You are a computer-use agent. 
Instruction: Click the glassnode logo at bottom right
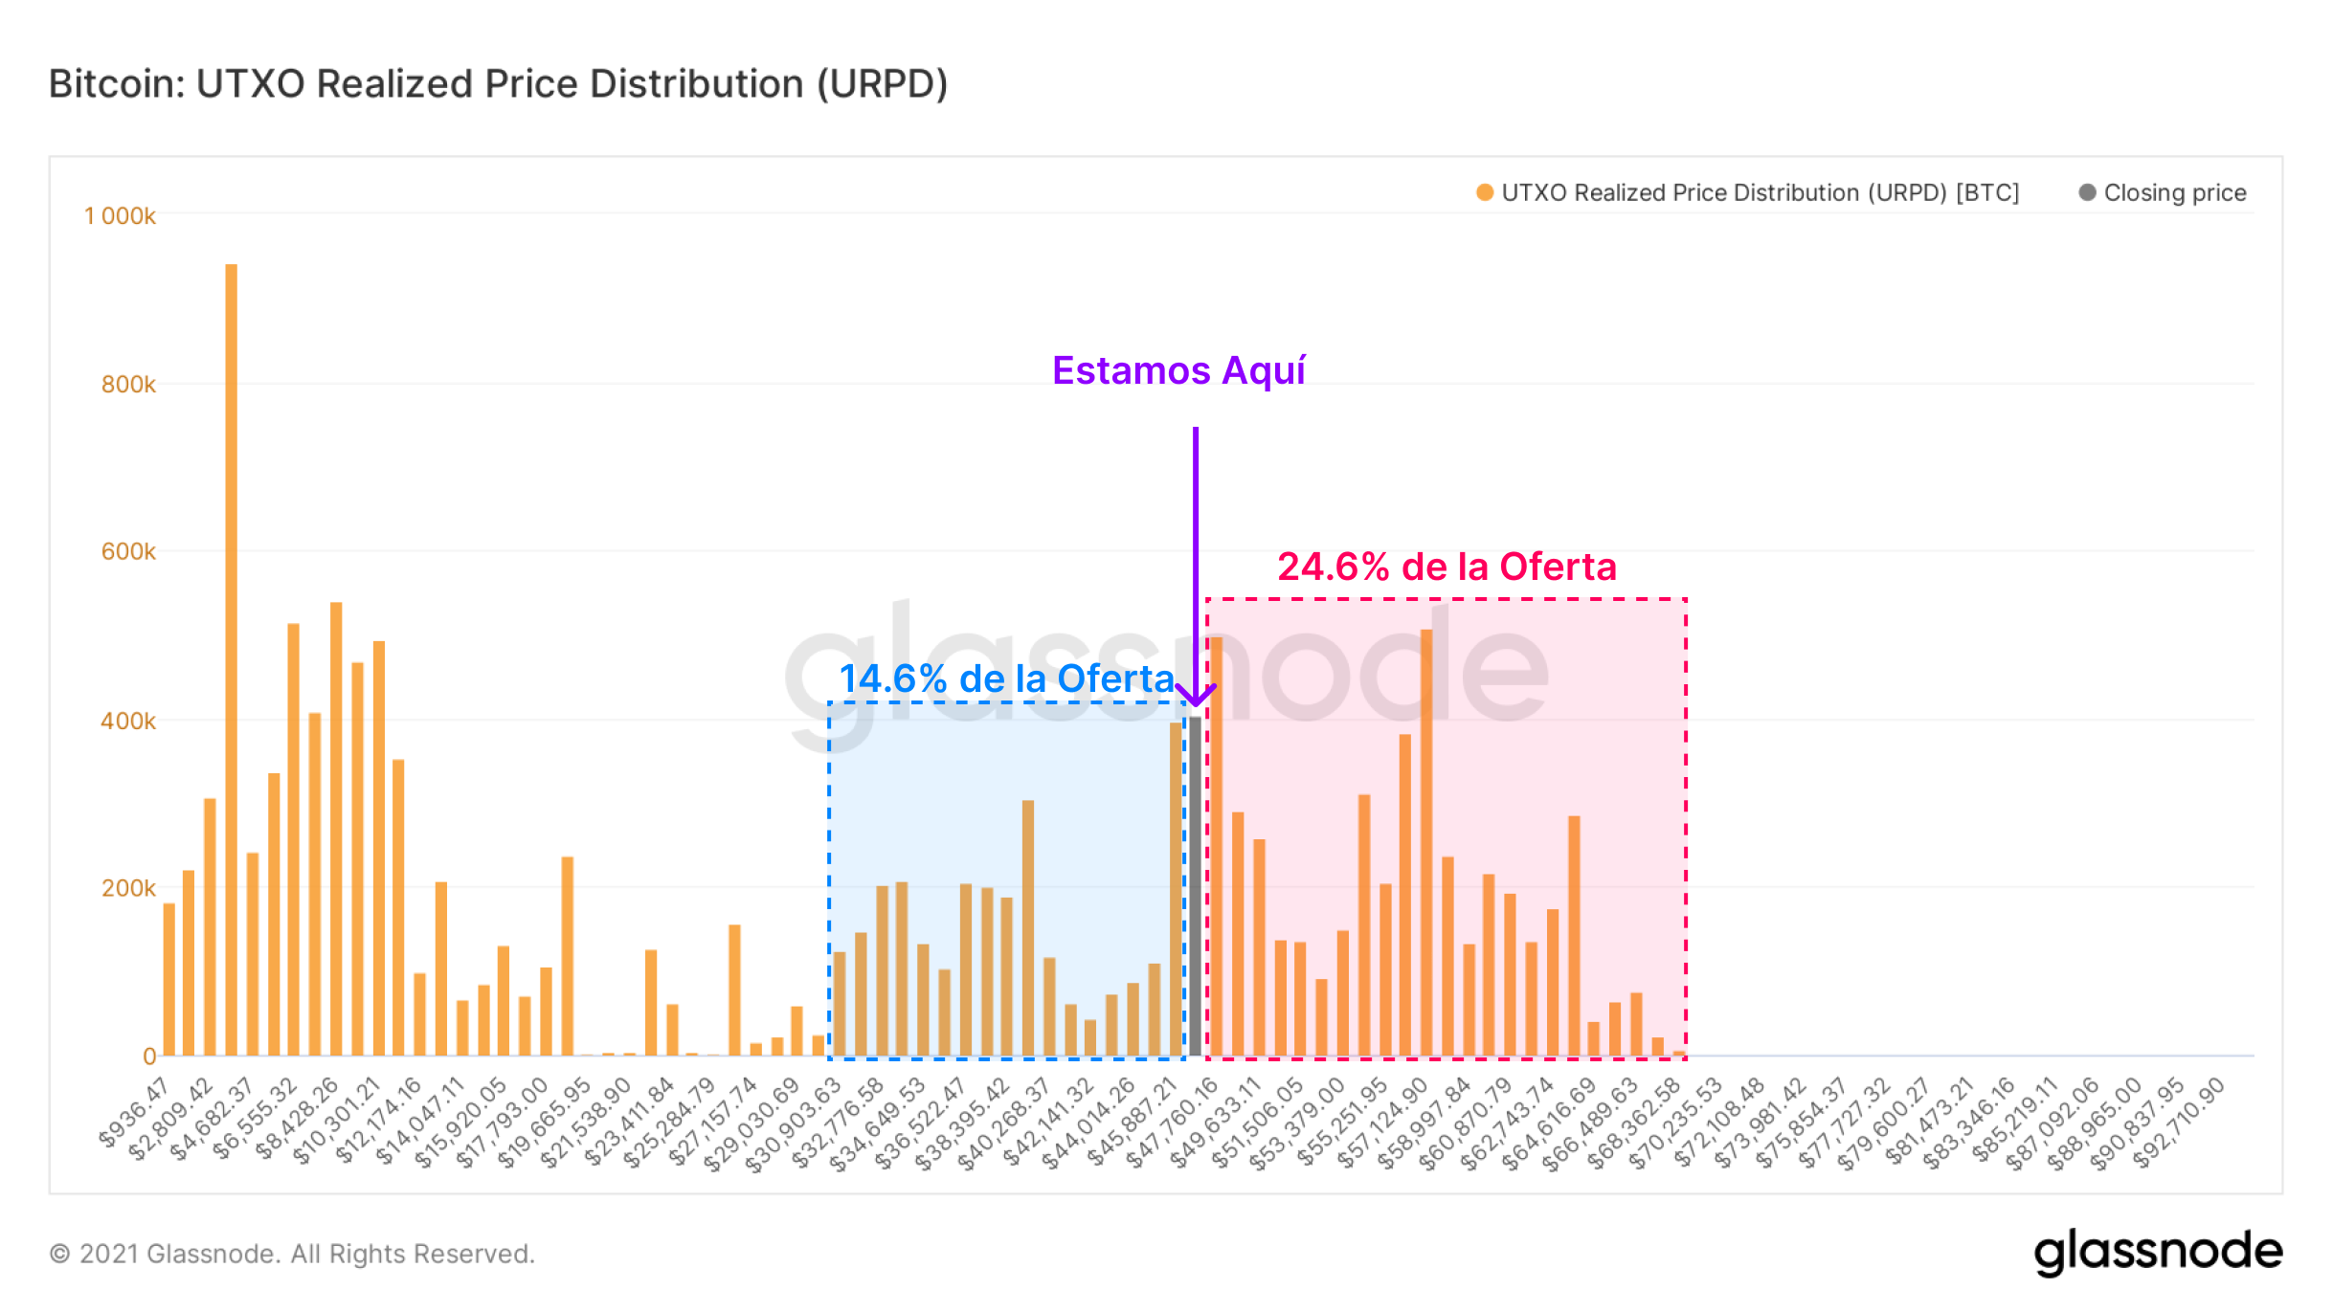(x=2158, y=1251)
